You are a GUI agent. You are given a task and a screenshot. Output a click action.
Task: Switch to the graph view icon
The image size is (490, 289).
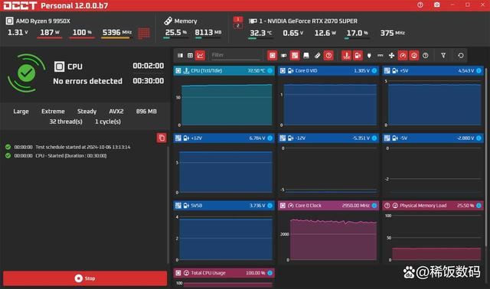coord(200,56)
